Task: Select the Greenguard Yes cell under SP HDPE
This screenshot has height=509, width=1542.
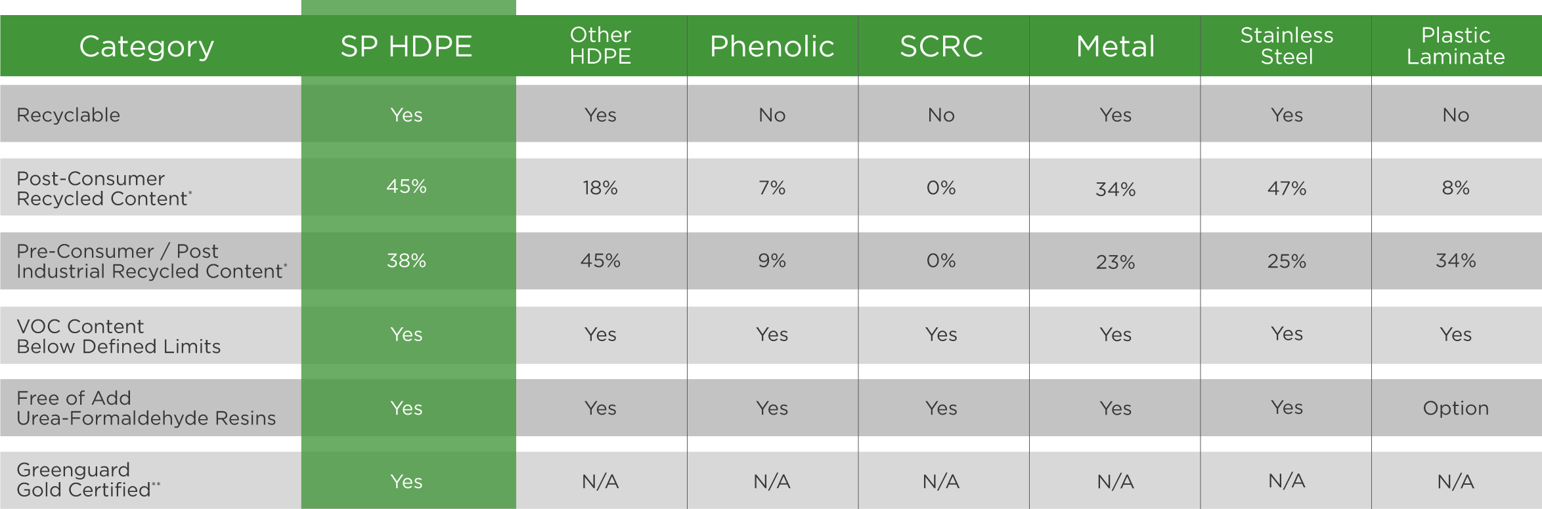Action: point(407,481)
